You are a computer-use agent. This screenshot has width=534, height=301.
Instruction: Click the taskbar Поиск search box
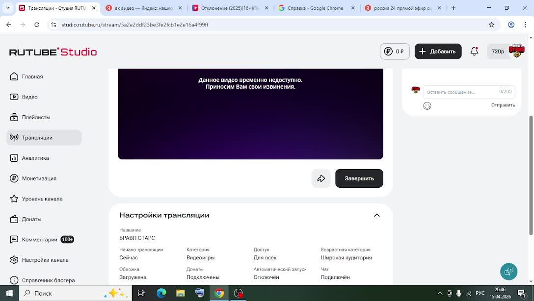[x=75, y=293]
